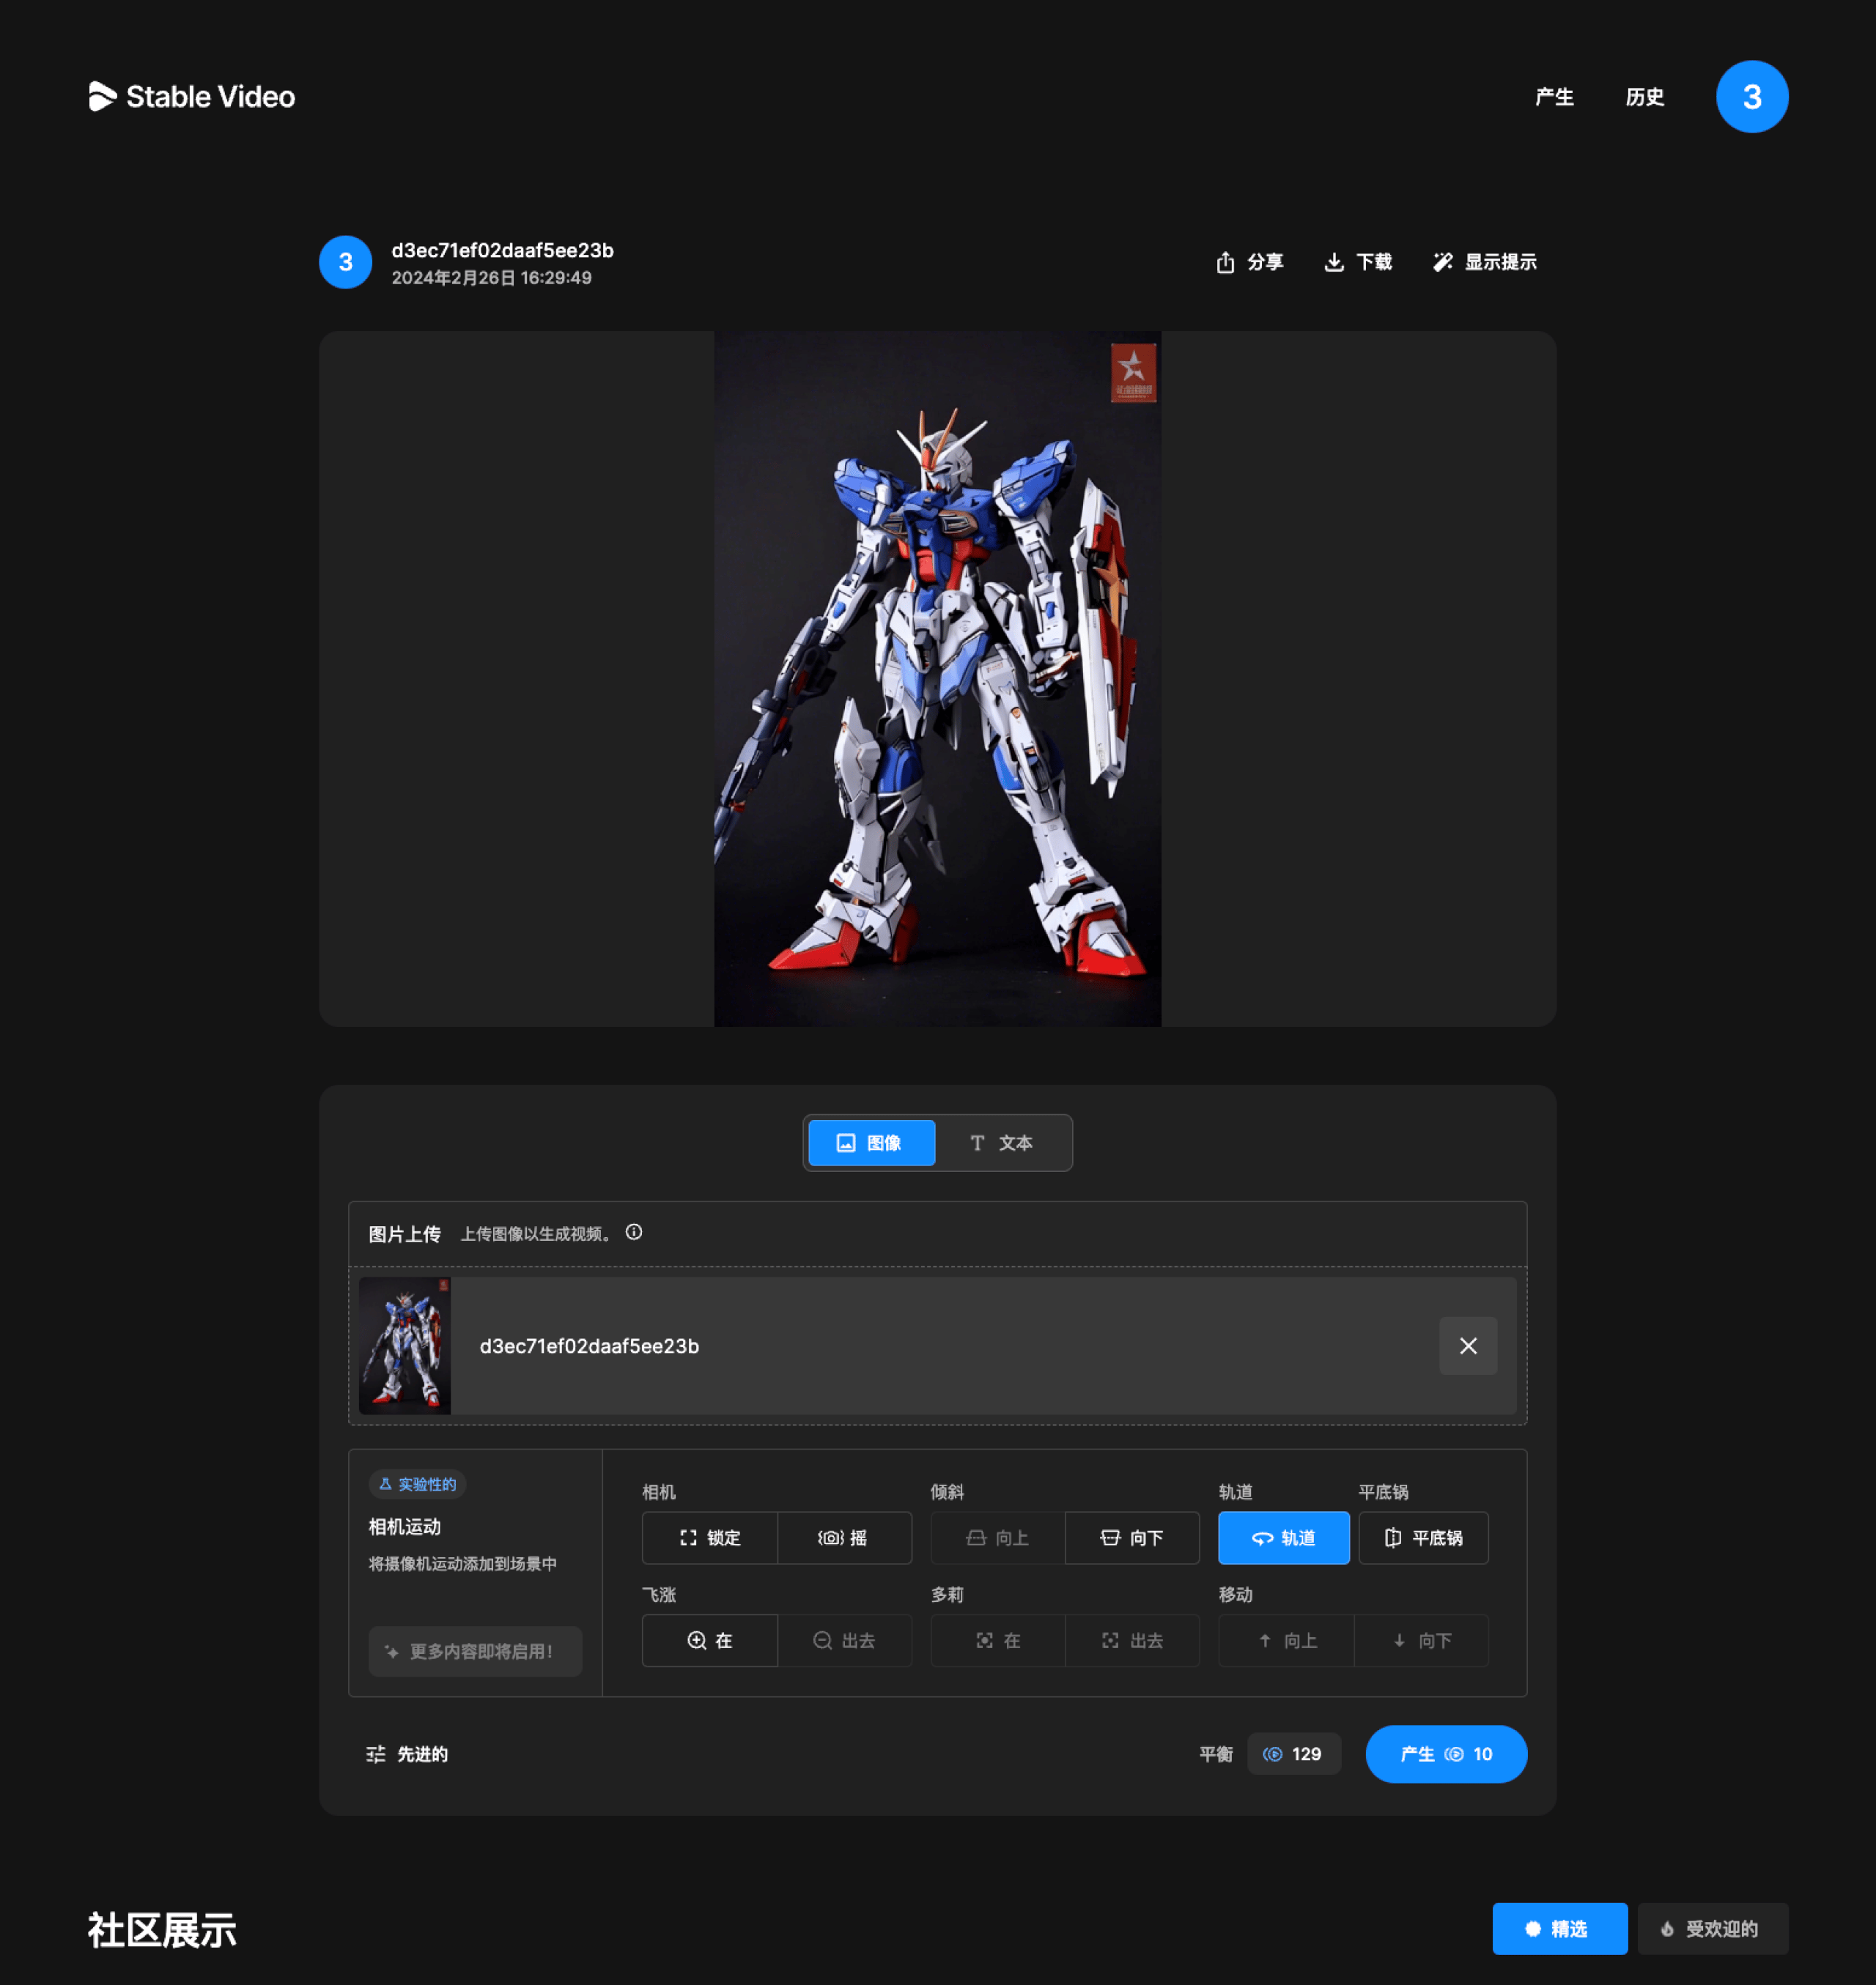This screenshot has height=1985, width=1876.
Task: Select the 摇 (Shake) camera option
Action: (844, 1537)
